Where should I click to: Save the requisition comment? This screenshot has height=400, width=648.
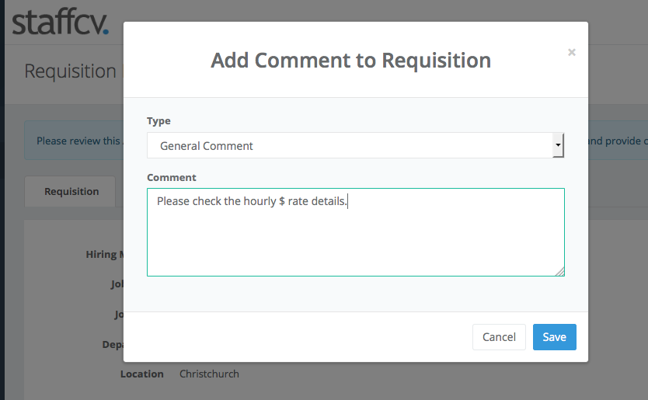(x=554, y=337)
